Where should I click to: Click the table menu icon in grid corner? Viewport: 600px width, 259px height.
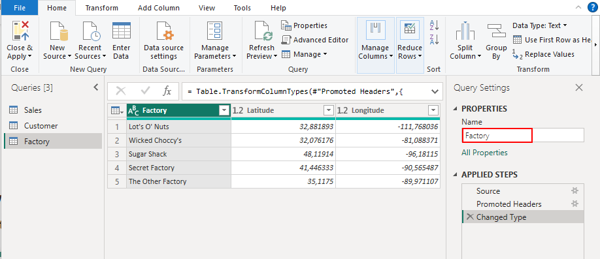[117, 111]
